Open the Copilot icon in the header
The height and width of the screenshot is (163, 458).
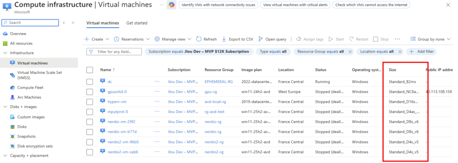(x=171, y=5)
